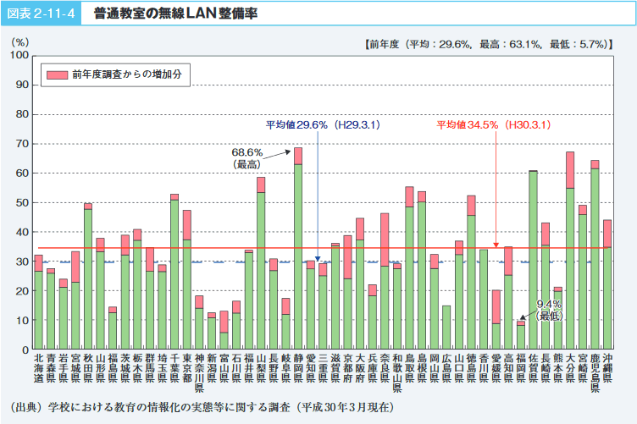Click the blue 平均値29.6% (H29.3.1) annotation
637x424 pixels.
pos(323,124)
